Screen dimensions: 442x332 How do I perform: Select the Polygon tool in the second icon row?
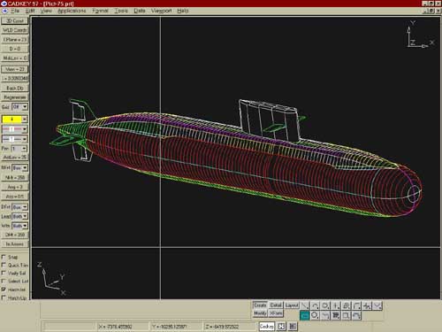click(315, 316)
